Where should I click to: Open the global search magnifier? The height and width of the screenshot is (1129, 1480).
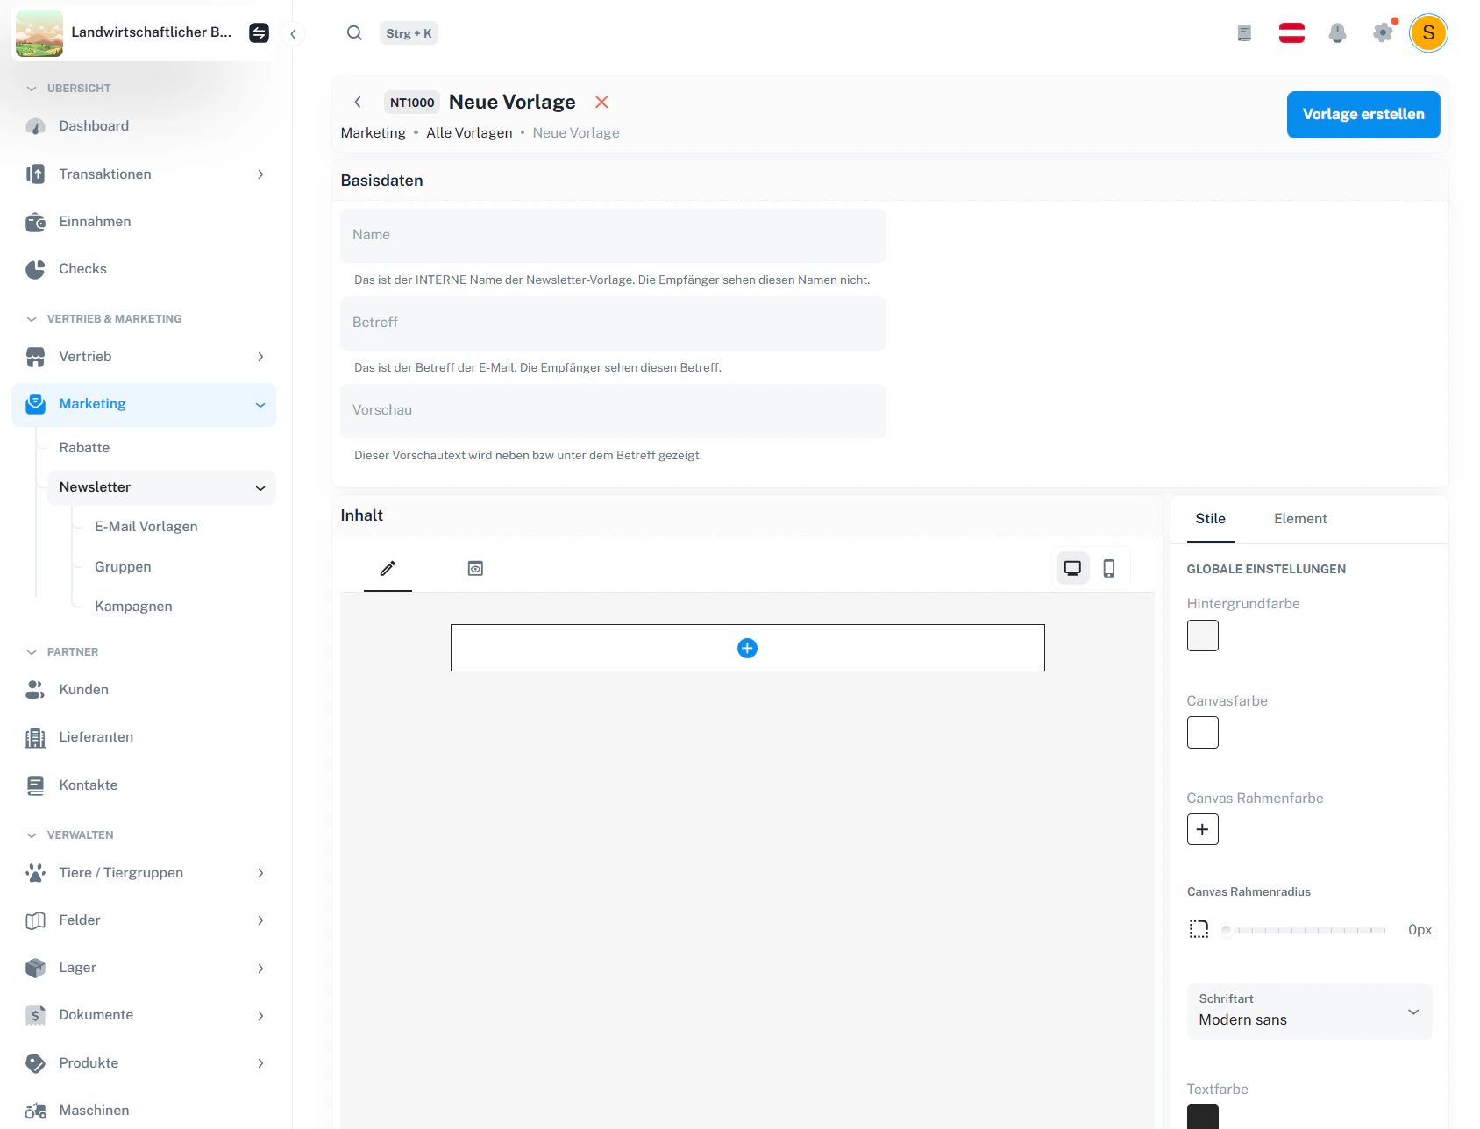[354, 32]
